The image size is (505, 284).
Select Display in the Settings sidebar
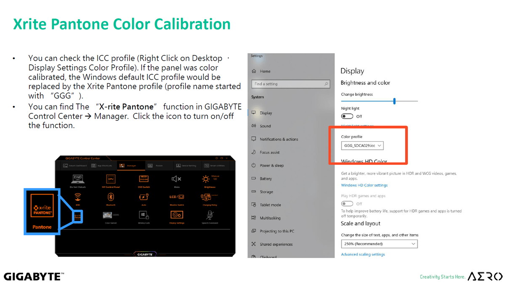(x=261, y=113)
